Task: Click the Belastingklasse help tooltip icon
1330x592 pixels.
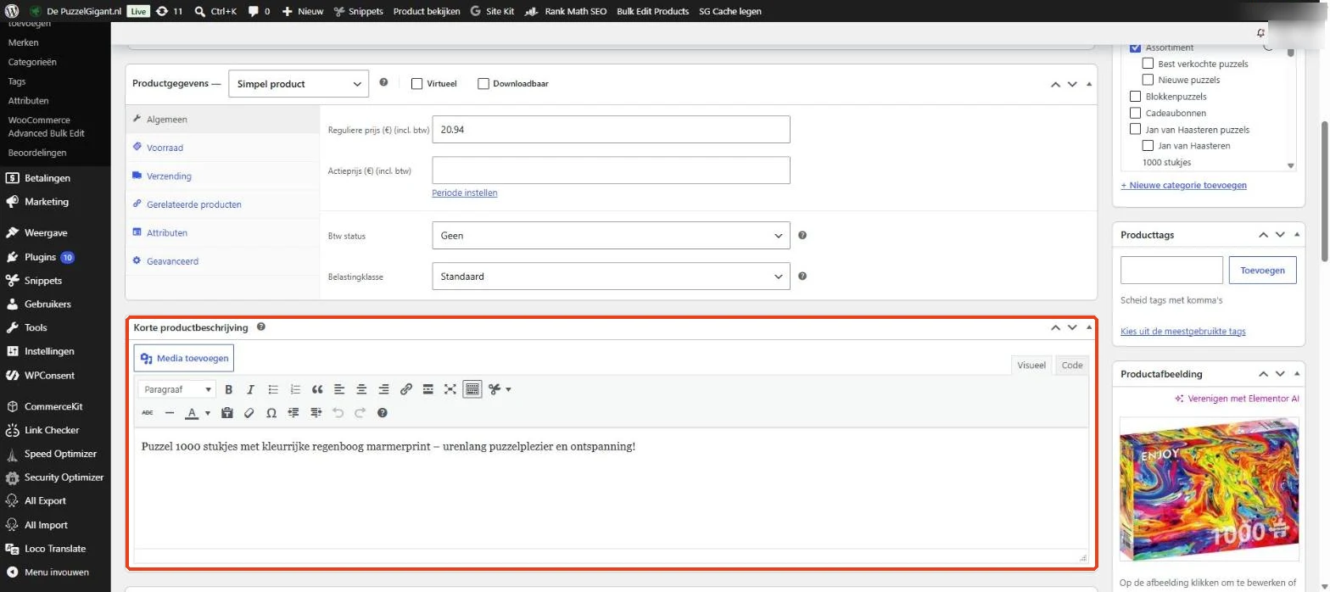Action: pyautogui.click(x=802, y=276)
